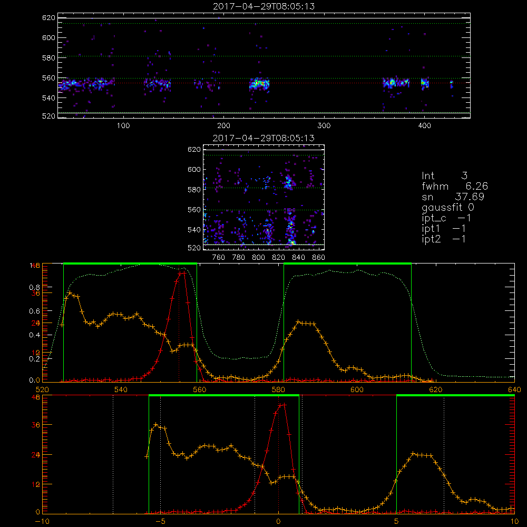Click the '10' x-axis label of bottom plot
The width and height of the screenshot is (527, 527).
tap(514, 521)
